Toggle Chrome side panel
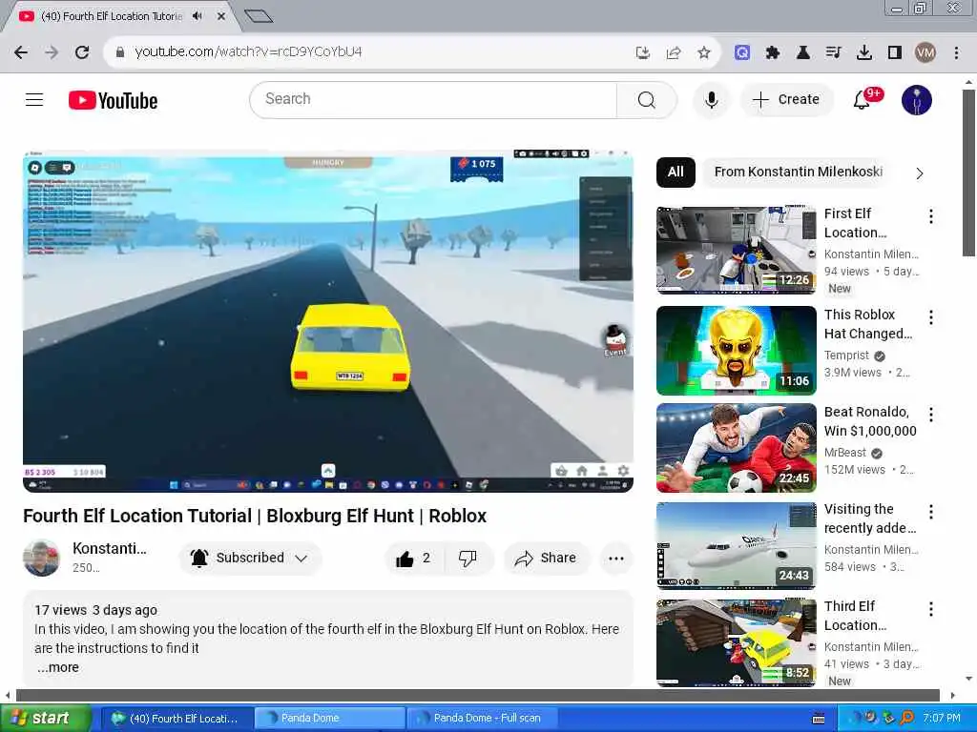Viewport: 977px width, 732px height. (x=895, y=52)
